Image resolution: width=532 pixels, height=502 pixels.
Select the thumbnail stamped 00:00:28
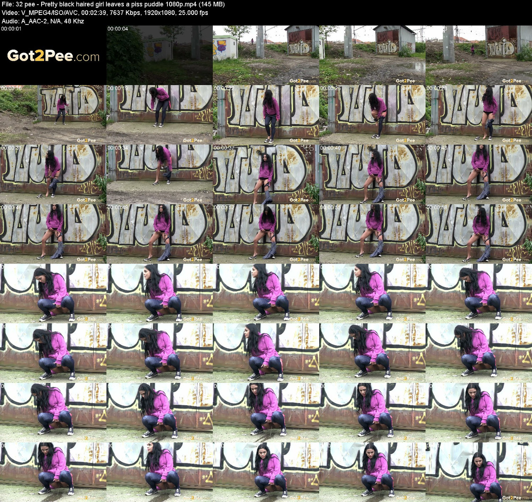479,115
